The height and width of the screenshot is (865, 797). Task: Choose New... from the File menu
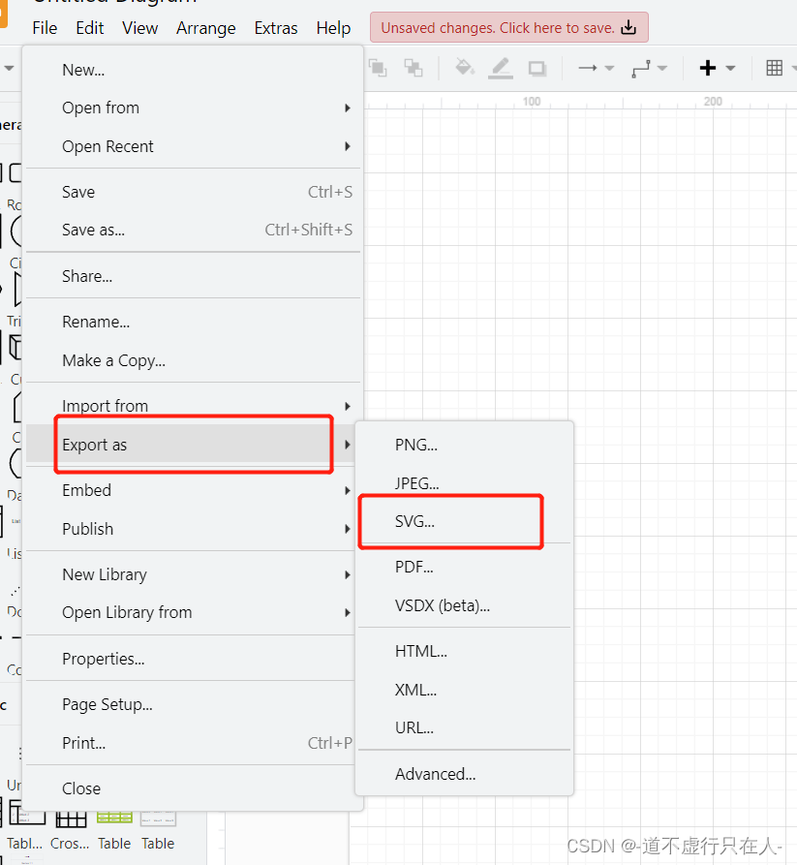tap(193, 70)
